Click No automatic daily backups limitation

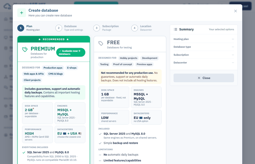(121, 155)
